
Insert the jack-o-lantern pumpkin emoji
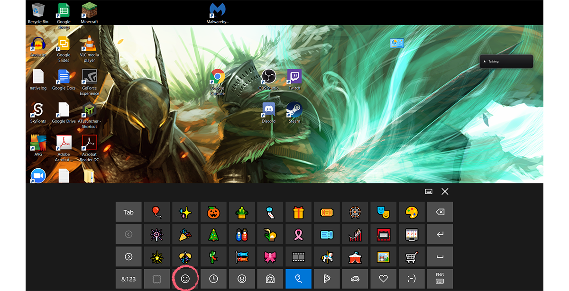[214, 212]
